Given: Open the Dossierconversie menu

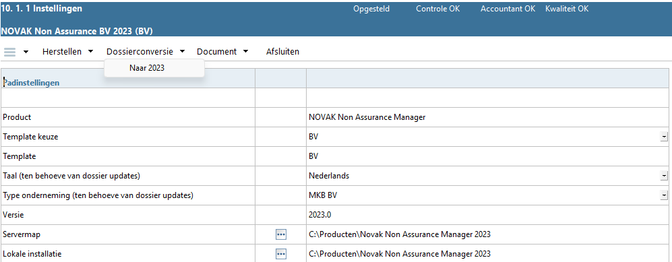Looking at the screenshot, I should pyautogui.click(x=140, y=51).
